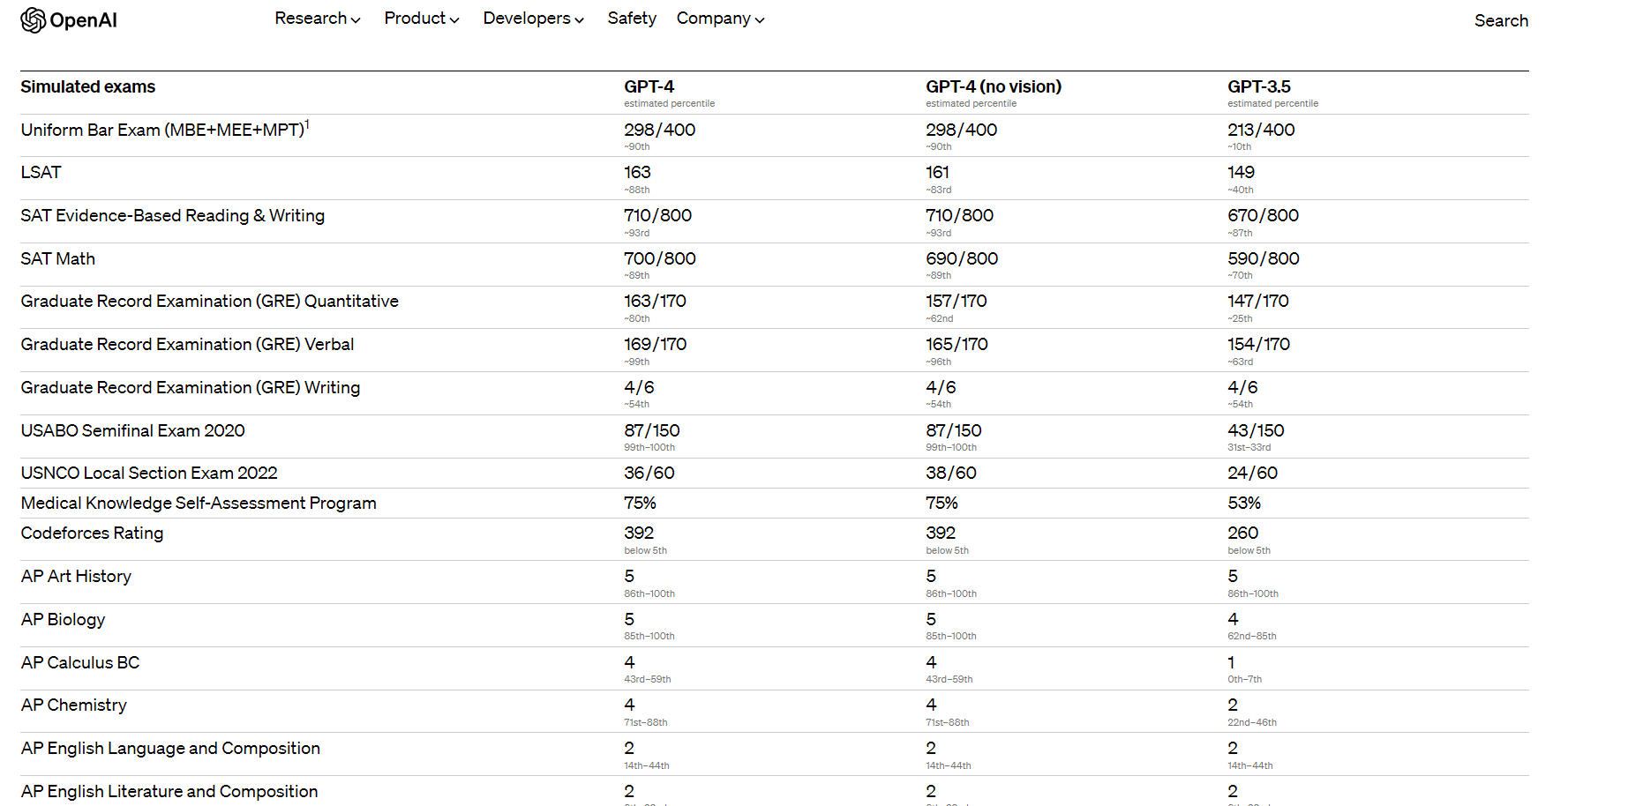Select the GPT-3.5 AP Biology score 4
This screenshot has height=806, width=1628.
coord(1233,619)
